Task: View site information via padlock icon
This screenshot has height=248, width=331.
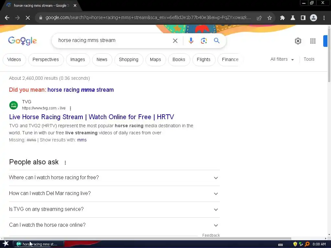Action: point(41,18)
